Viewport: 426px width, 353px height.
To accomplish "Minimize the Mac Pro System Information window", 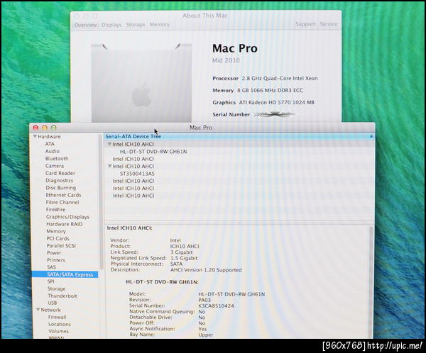I will click(45, 128).
